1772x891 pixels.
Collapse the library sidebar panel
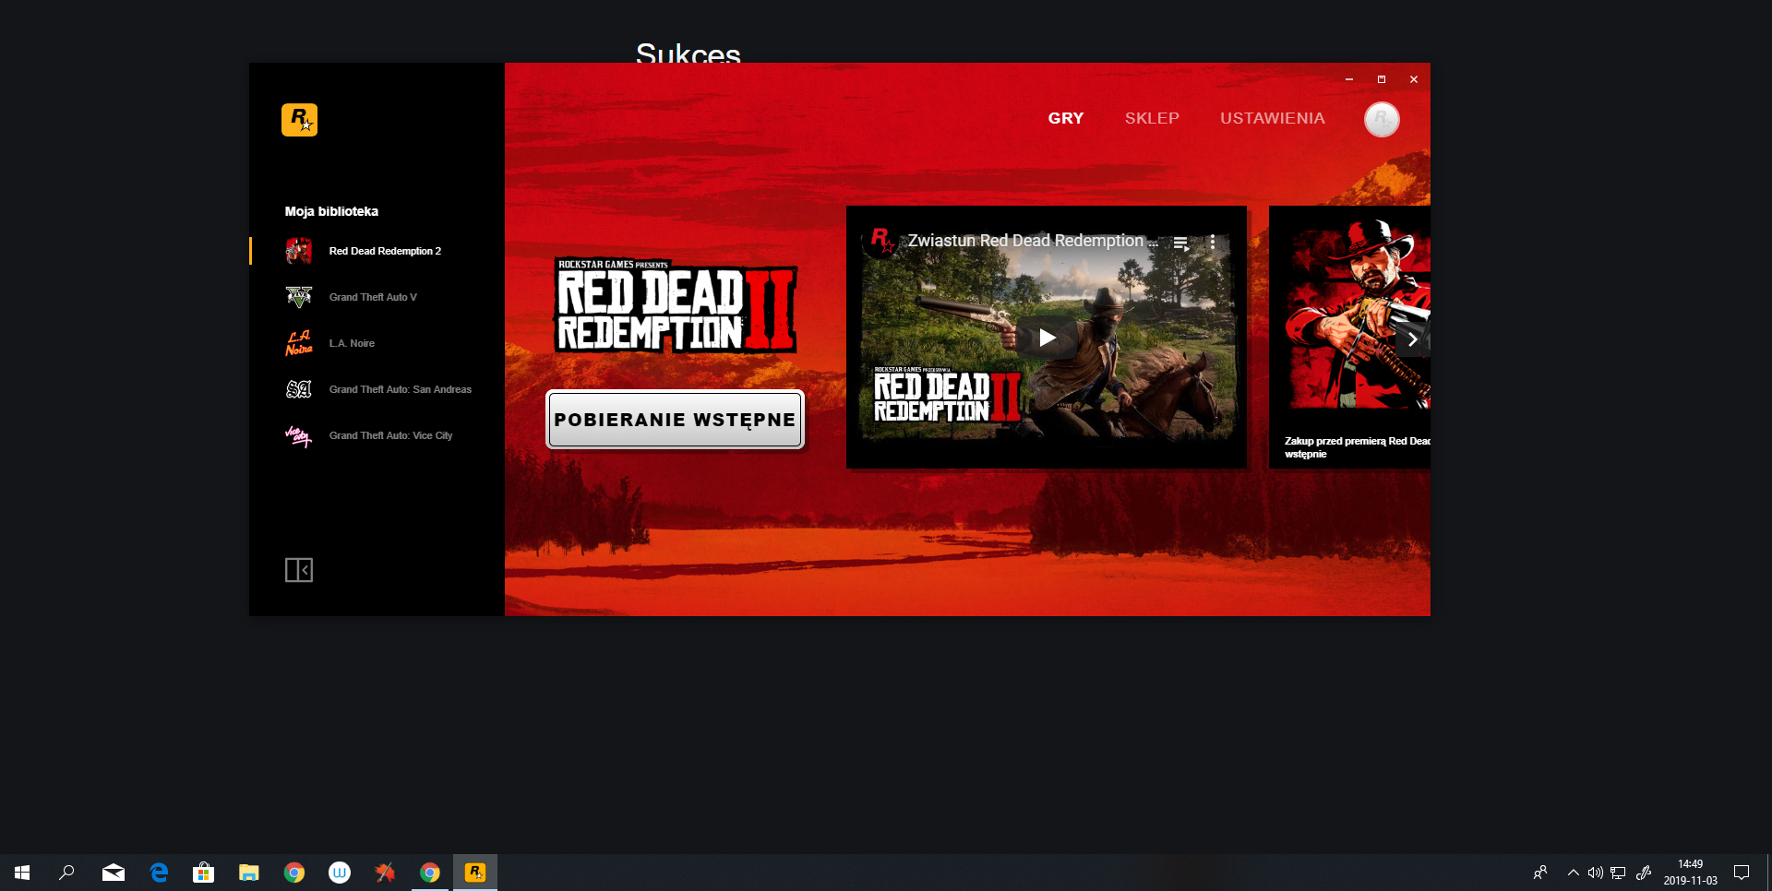tap(299, 570)
